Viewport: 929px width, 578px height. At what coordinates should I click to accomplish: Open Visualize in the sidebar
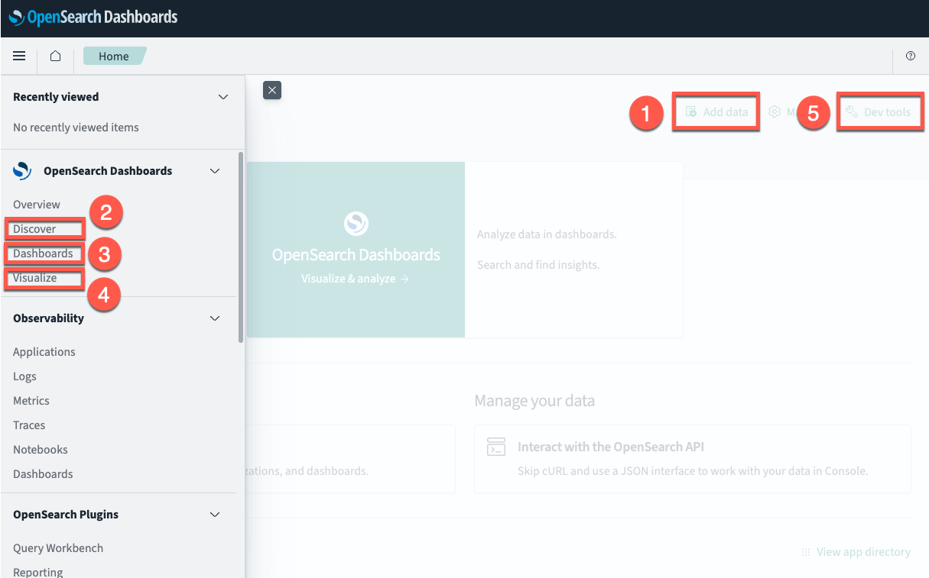click(x=35, y=278)
